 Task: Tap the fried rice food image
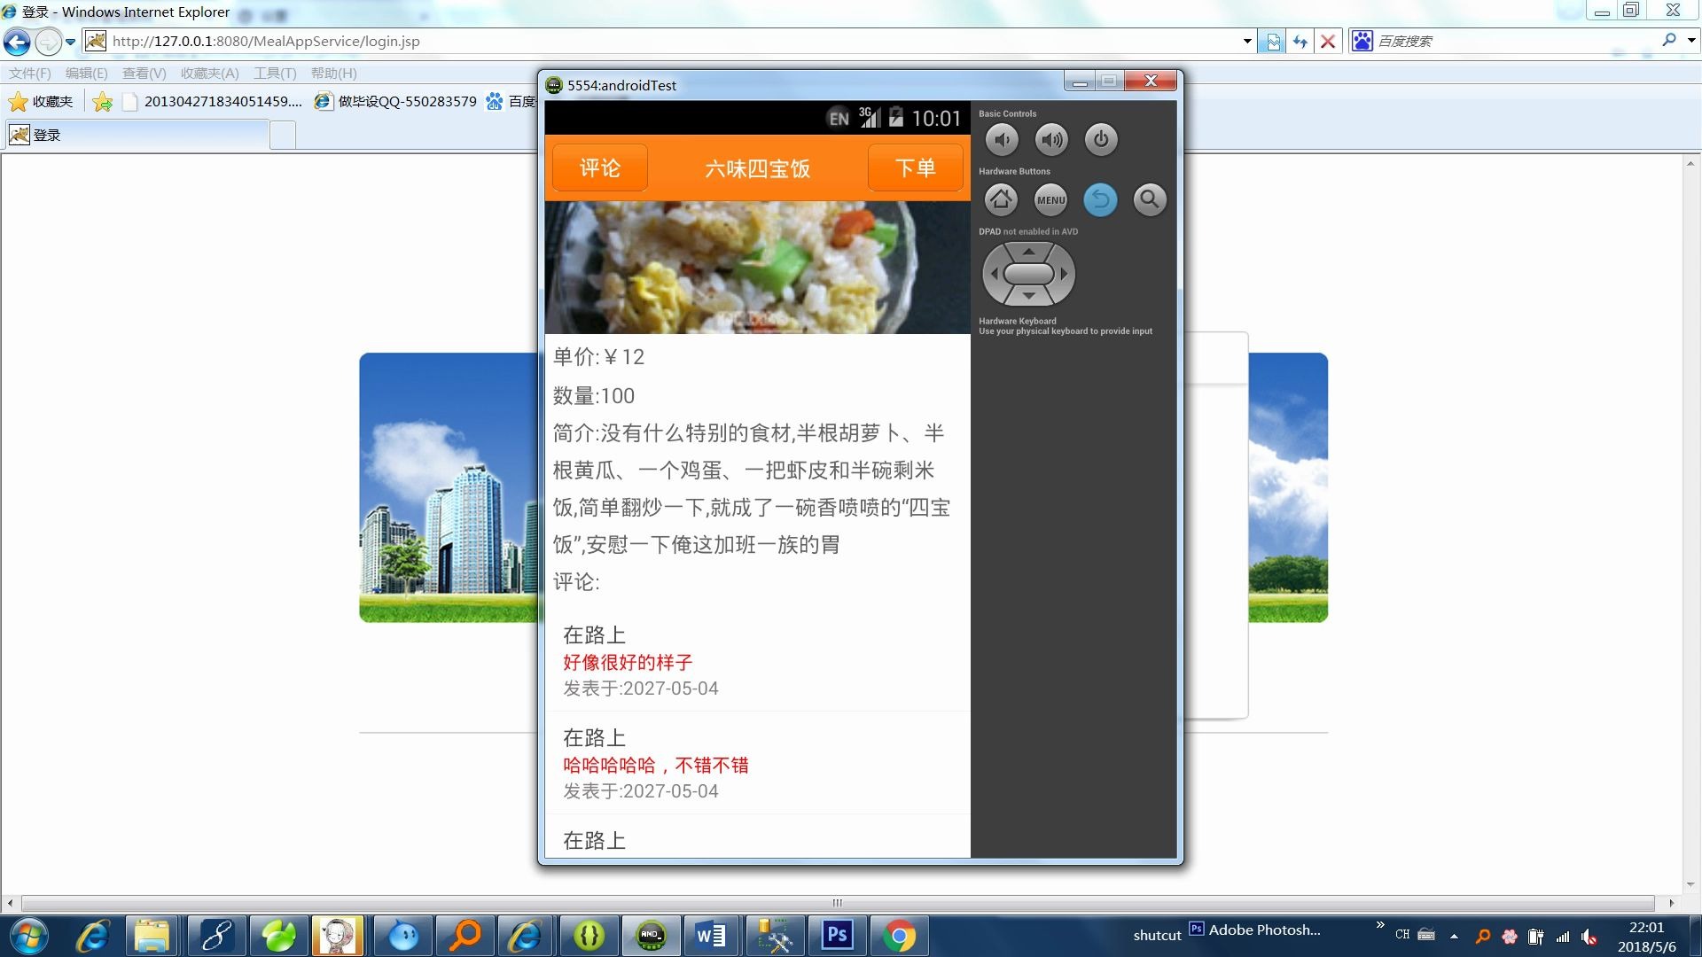click(x=757, y=268)
